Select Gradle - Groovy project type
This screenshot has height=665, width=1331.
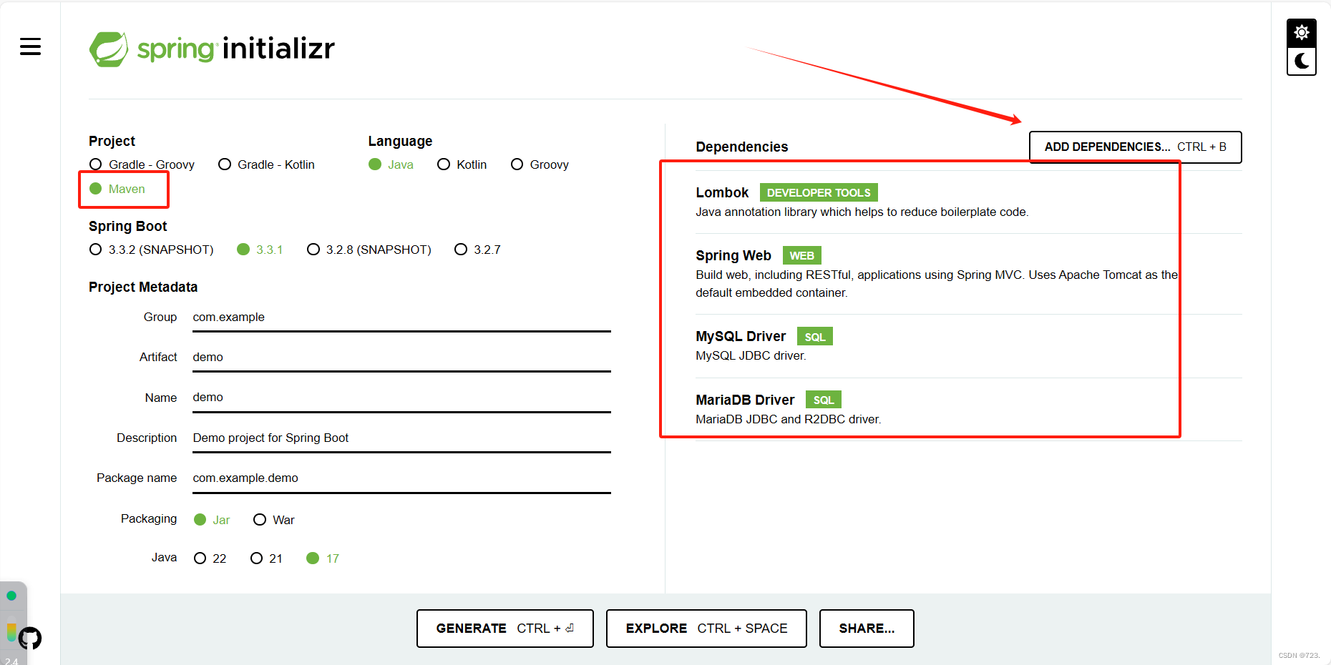tap(142, 164)
